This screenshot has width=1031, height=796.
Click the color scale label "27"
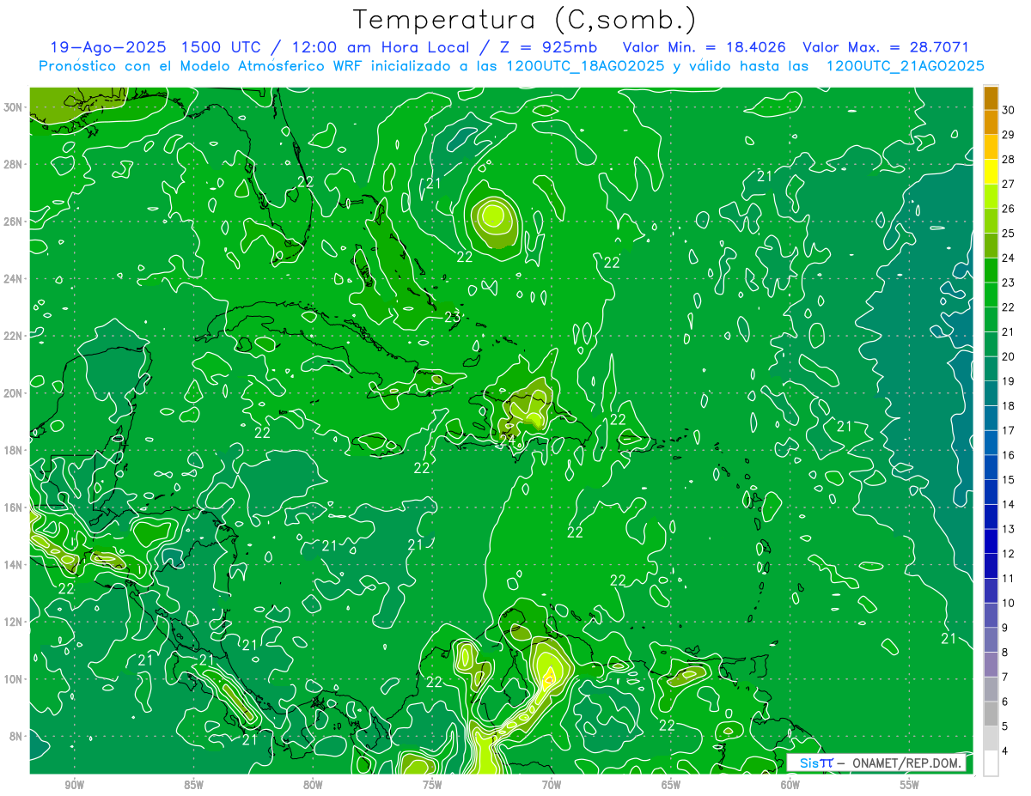pyautogui.click(x=1008, y=184)
